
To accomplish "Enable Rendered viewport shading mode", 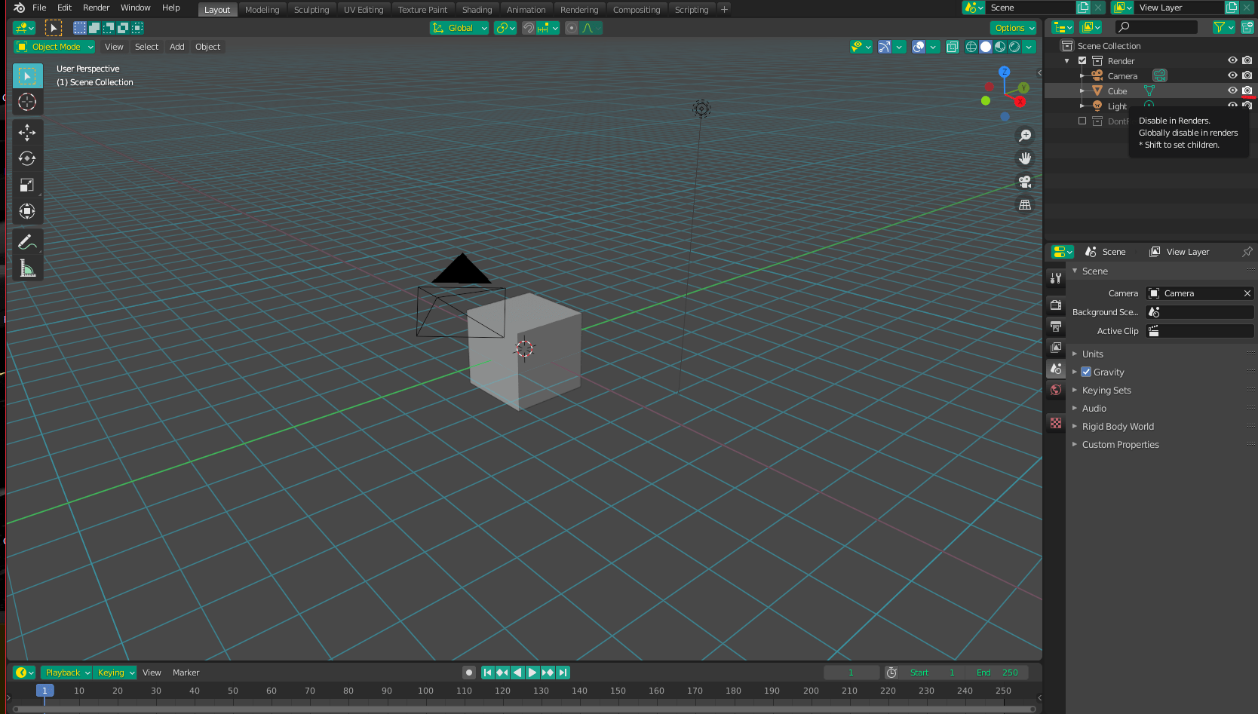I will coord(1014,46).
